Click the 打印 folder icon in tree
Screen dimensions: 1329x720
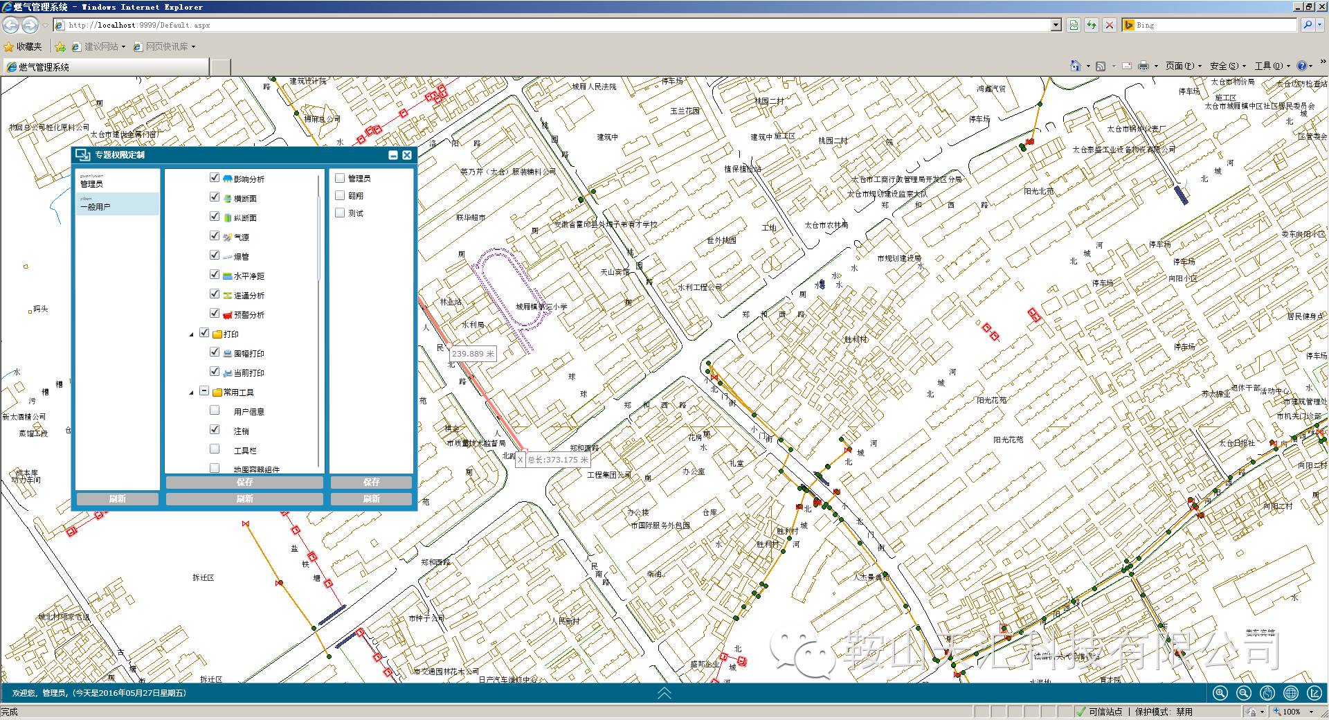point(217,334)
